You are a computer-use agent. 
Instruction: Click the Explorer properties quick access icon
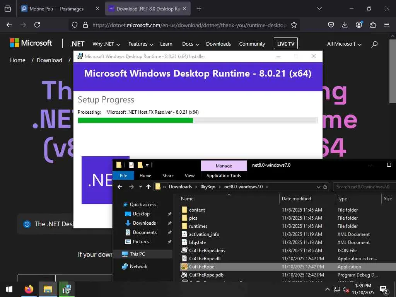tap(131, 165)
